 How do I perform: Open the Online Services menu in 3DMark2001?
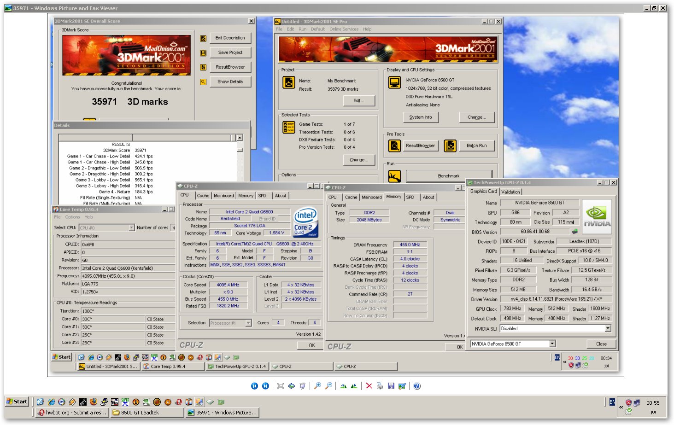click(344, 29)
